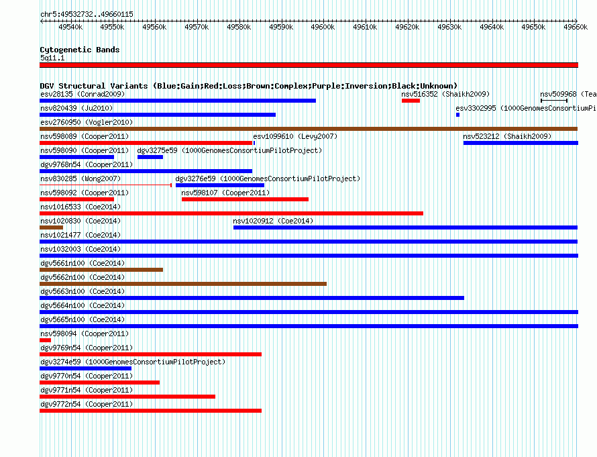The image size is (597, 457).
Task: Click the nsv598090 (Cooper2011) label
Action: tap(85, 150)
